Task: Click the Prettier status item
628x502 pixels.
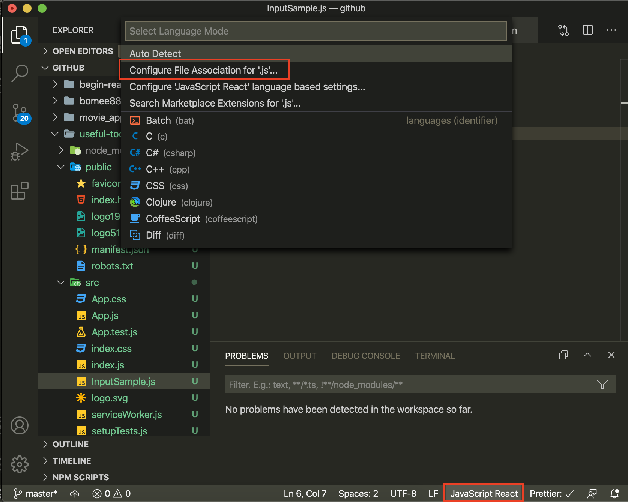Action: pyautogui.click(x=551, y=493)
